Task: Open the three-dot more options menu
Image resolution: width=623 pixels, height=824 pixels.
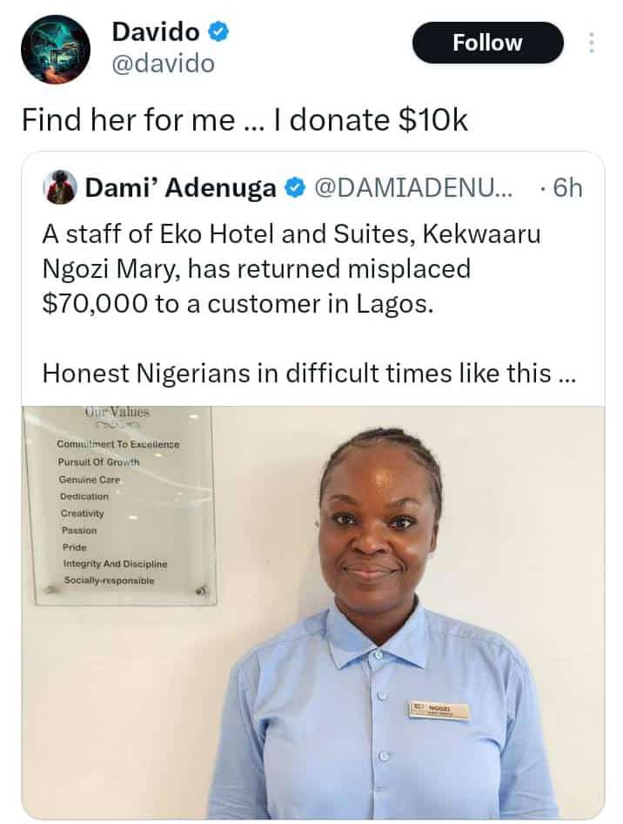Action: (x=592, y=43)
